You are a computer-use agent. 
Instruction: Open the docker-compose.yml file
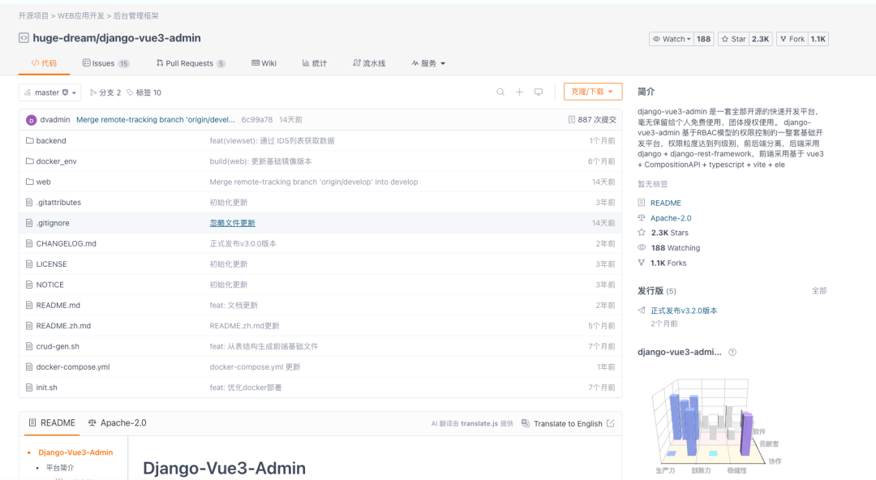coord(73,367)
